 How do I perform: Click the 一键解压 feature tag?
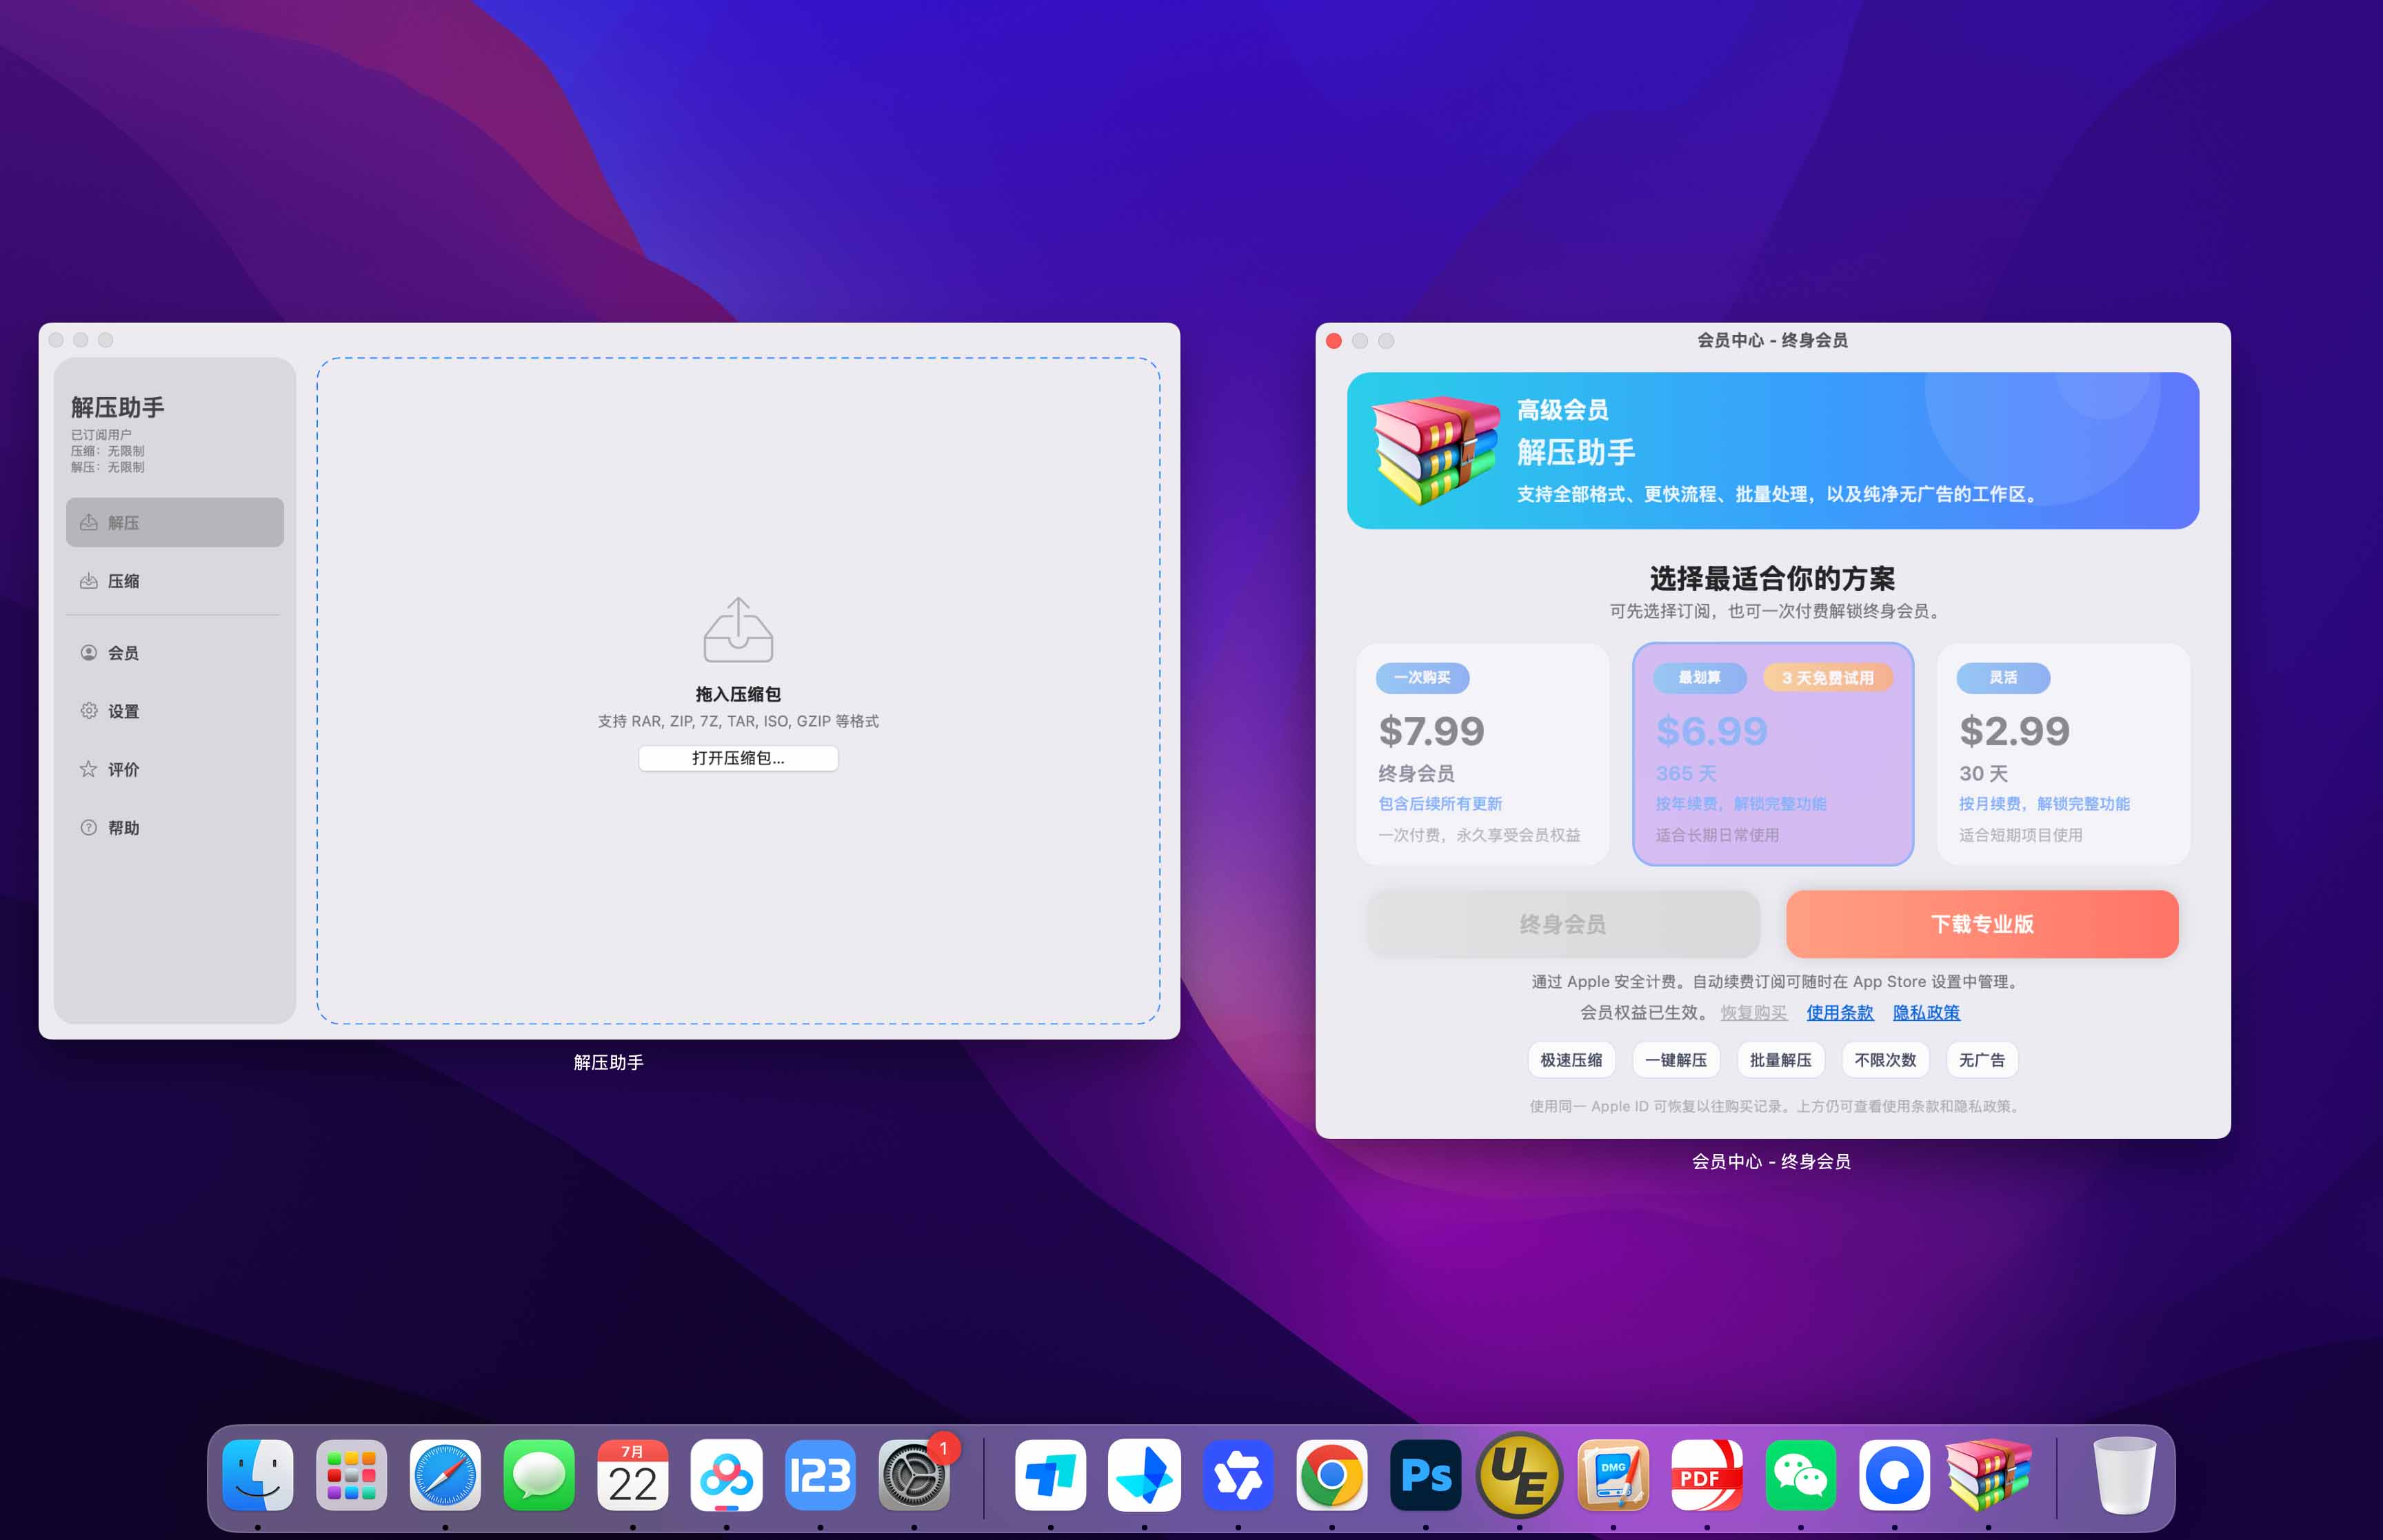(x=1676, y=1060)
